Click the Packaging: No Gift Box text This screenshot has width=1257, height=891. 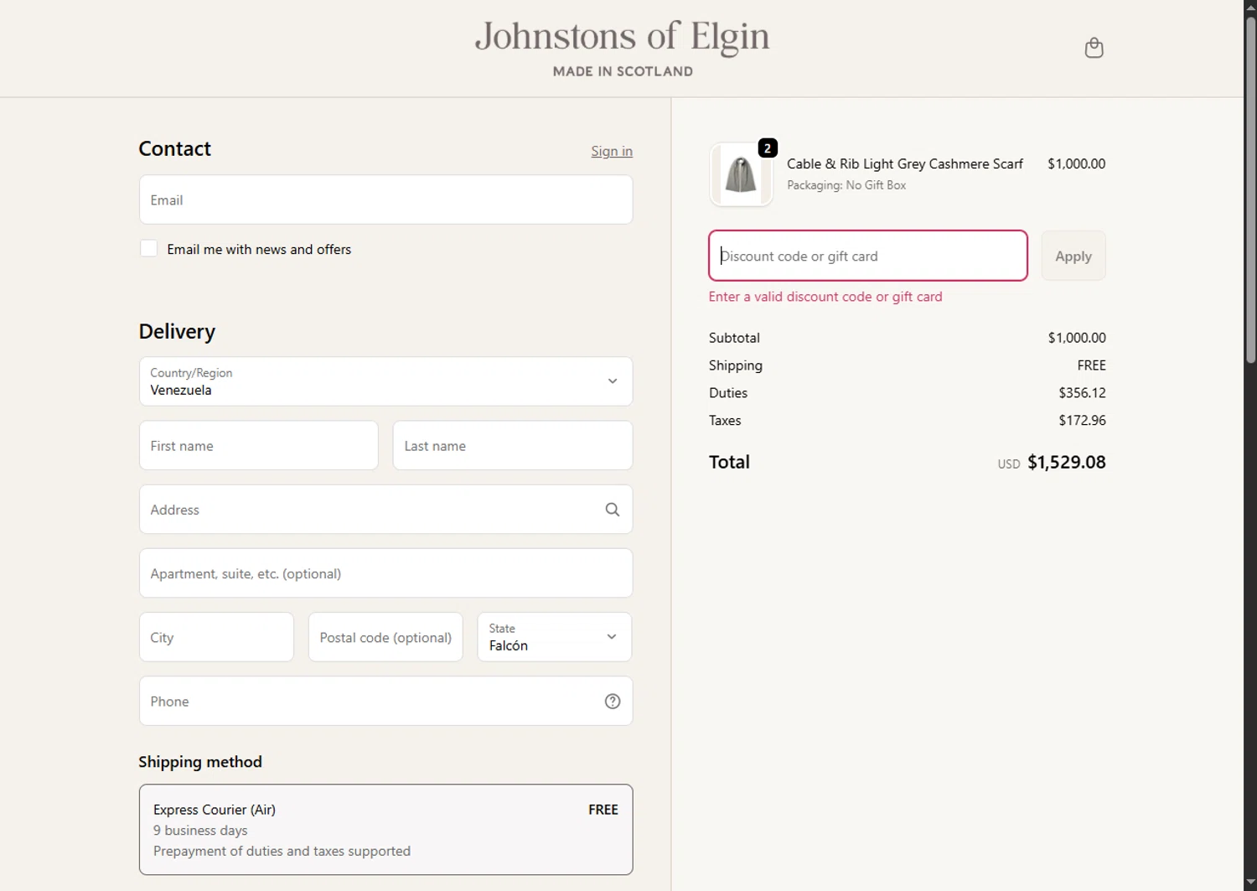[x=846, y=185]
